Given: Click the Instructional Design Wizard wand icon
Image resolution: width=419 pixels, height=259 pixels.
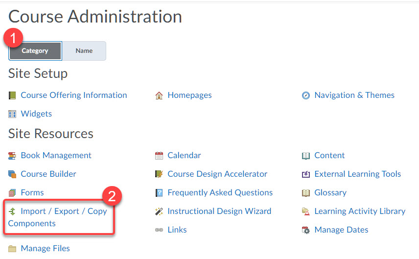Looking at the screenshot, I should pyautogui.click(x=159, y=212).
